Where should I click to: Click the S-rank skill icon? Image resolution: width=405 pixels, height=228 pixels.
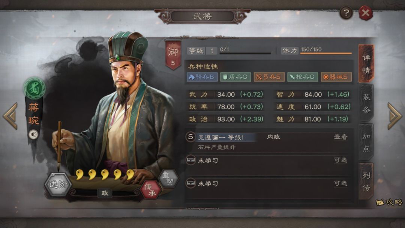pos(190,137)
